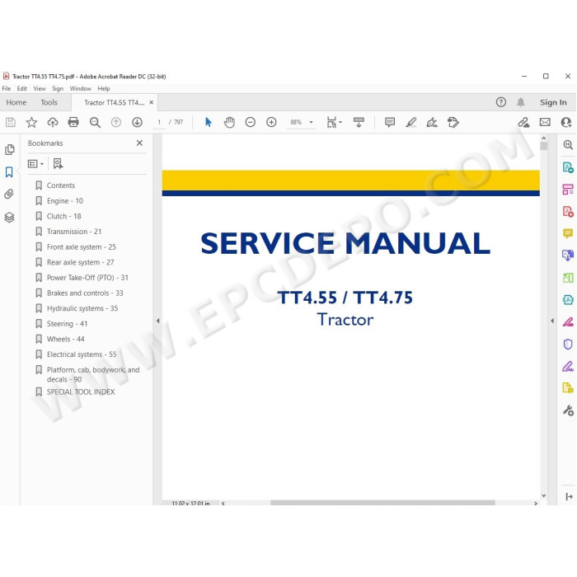Activate the hand pan tool
Viewport: 577px width, 577px height.
(x=229, y=122)
